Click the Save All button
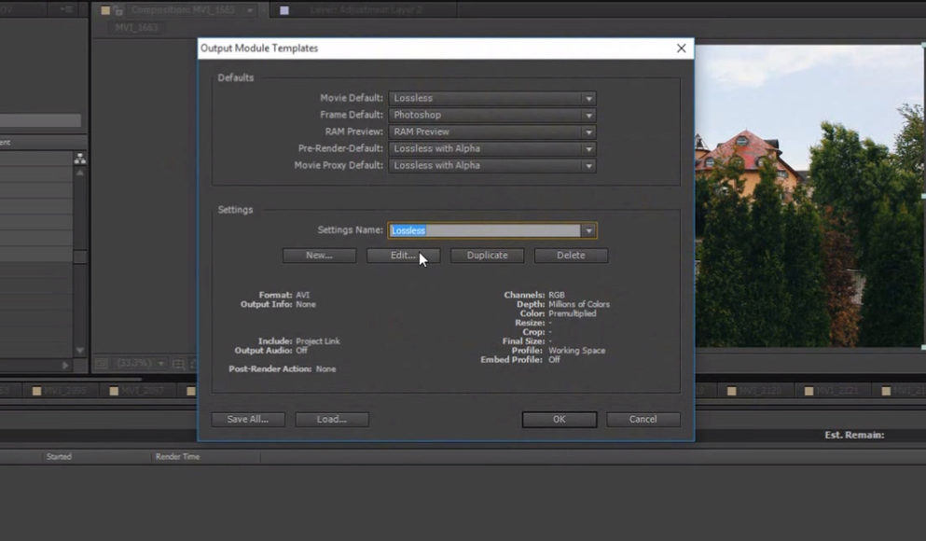926x541 pixels. (247, 419)
